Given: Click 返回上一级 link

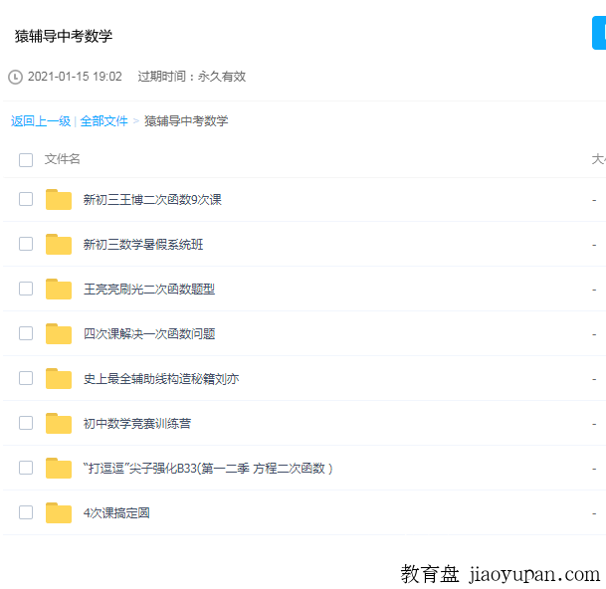Looking at the screenshot, I should 41,121.
